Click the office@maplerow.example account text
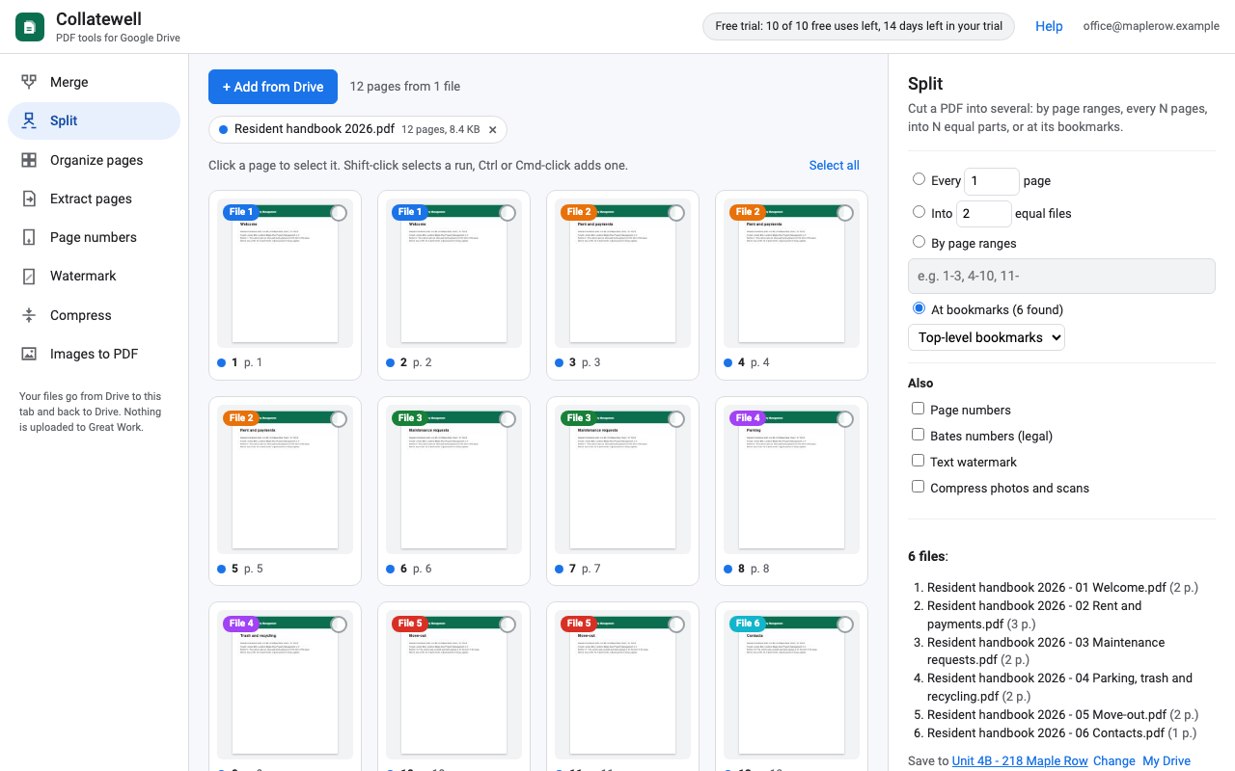The image size is (1235, 771). coord(1151,26)
